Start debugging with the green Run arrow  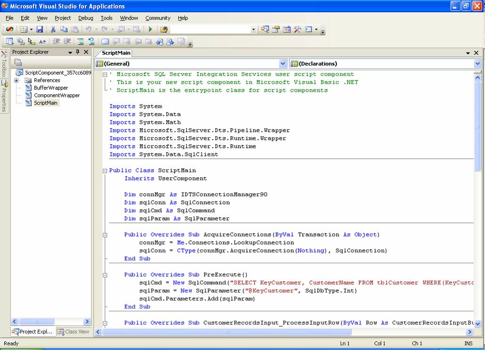[x=151, y=29]
